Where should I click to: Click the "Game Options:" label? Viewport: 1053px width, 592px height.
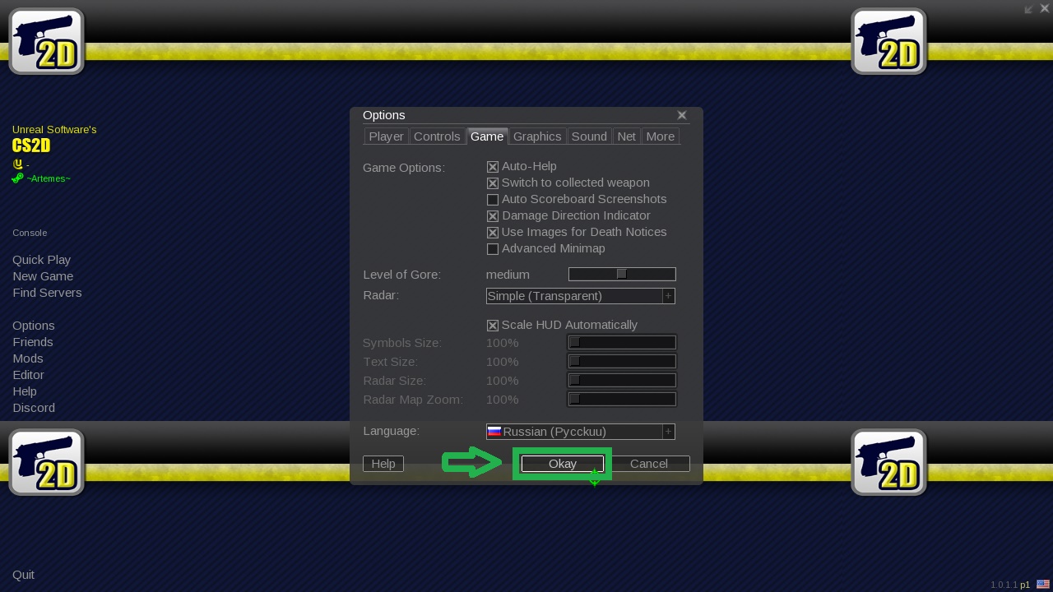point(404,168)
